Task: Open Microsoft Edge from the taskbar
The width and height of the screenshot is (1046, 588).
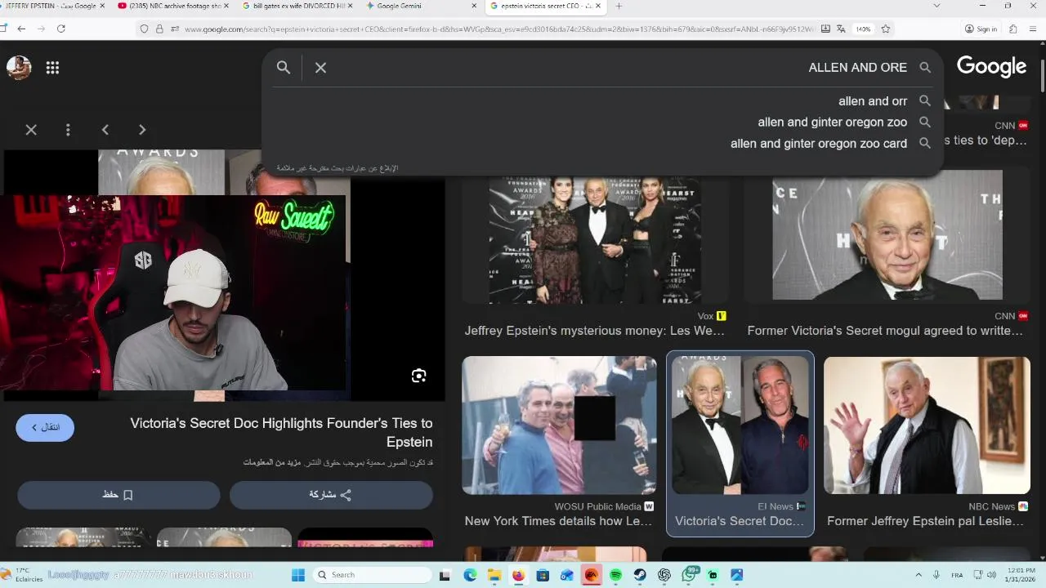Action: [470, 575]
